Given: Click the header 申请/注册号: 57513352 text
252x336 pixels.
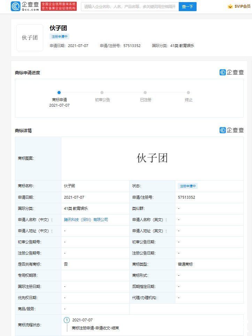Looking at the screenshot, I should pos(120,46).
